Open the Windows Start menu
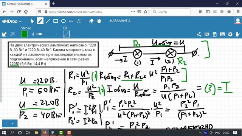Viewport: 242px width, 136px height. pyautogui.click(x=4, y=133)
